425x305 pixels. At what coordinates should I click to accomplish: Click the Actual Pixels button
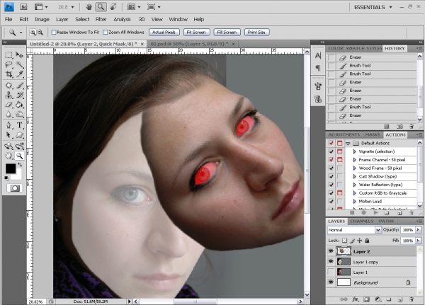[x=164, y=33]
